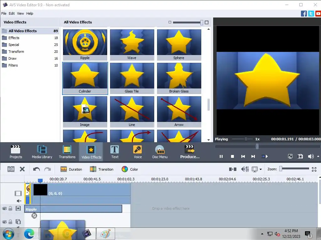Redo the last action
The height and width of the screenshot is (240, 321).
pyautogui.click(x=48, y=169)
